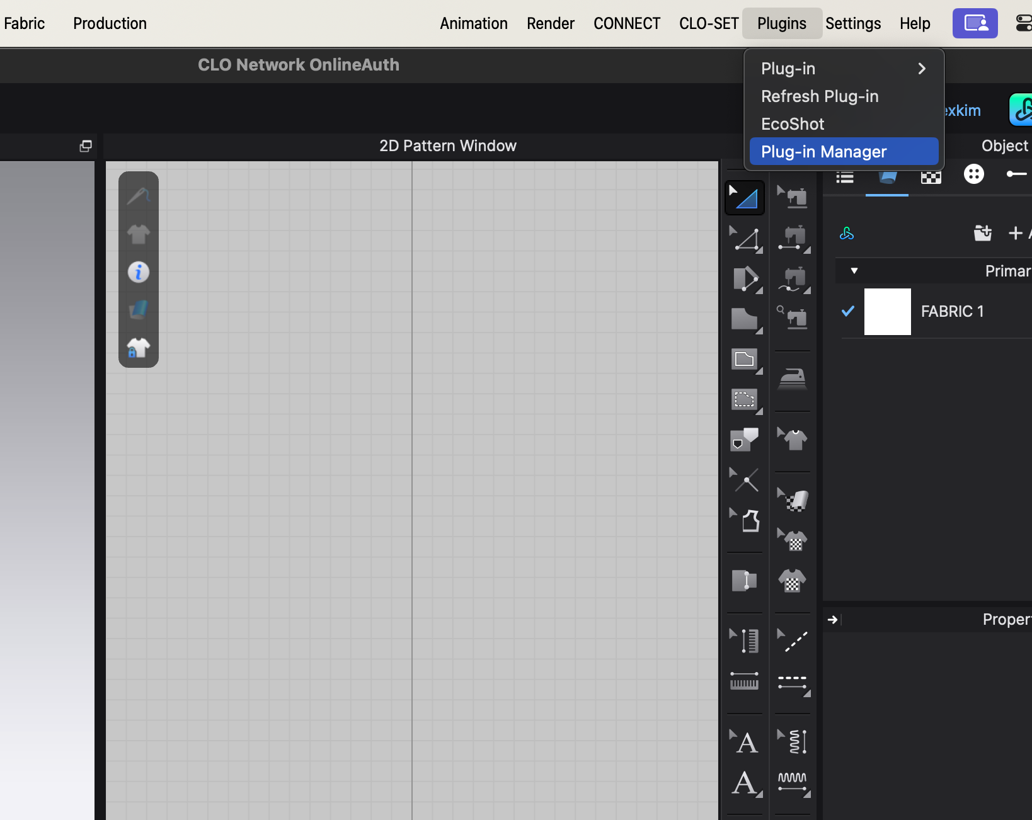Select the Edit Texture fabric roll tool
Screen dimensions: 1032x820
(x=793, y=499)
